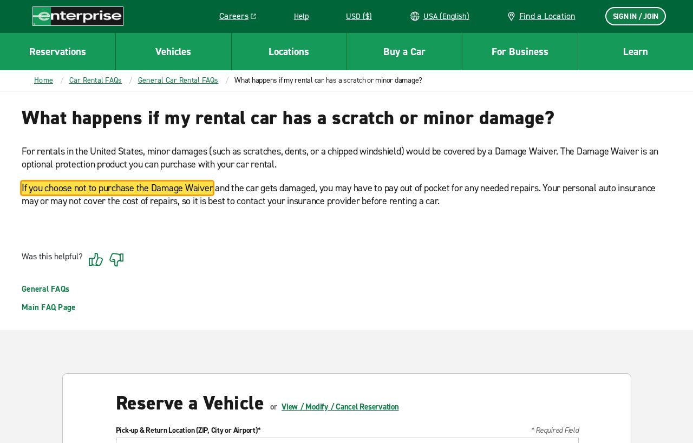The height and width of the screenshot is (443, 693).
Task: Click the map pin location icon
Action: [x=511, y=16]
